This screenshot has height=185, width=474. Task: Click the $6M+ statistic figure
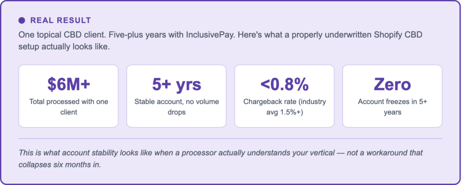[68, 84]
